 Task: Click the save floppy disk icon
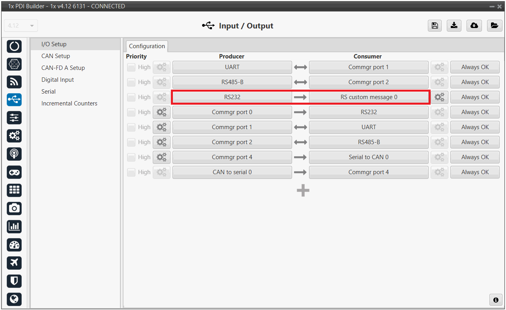(435, 26)
